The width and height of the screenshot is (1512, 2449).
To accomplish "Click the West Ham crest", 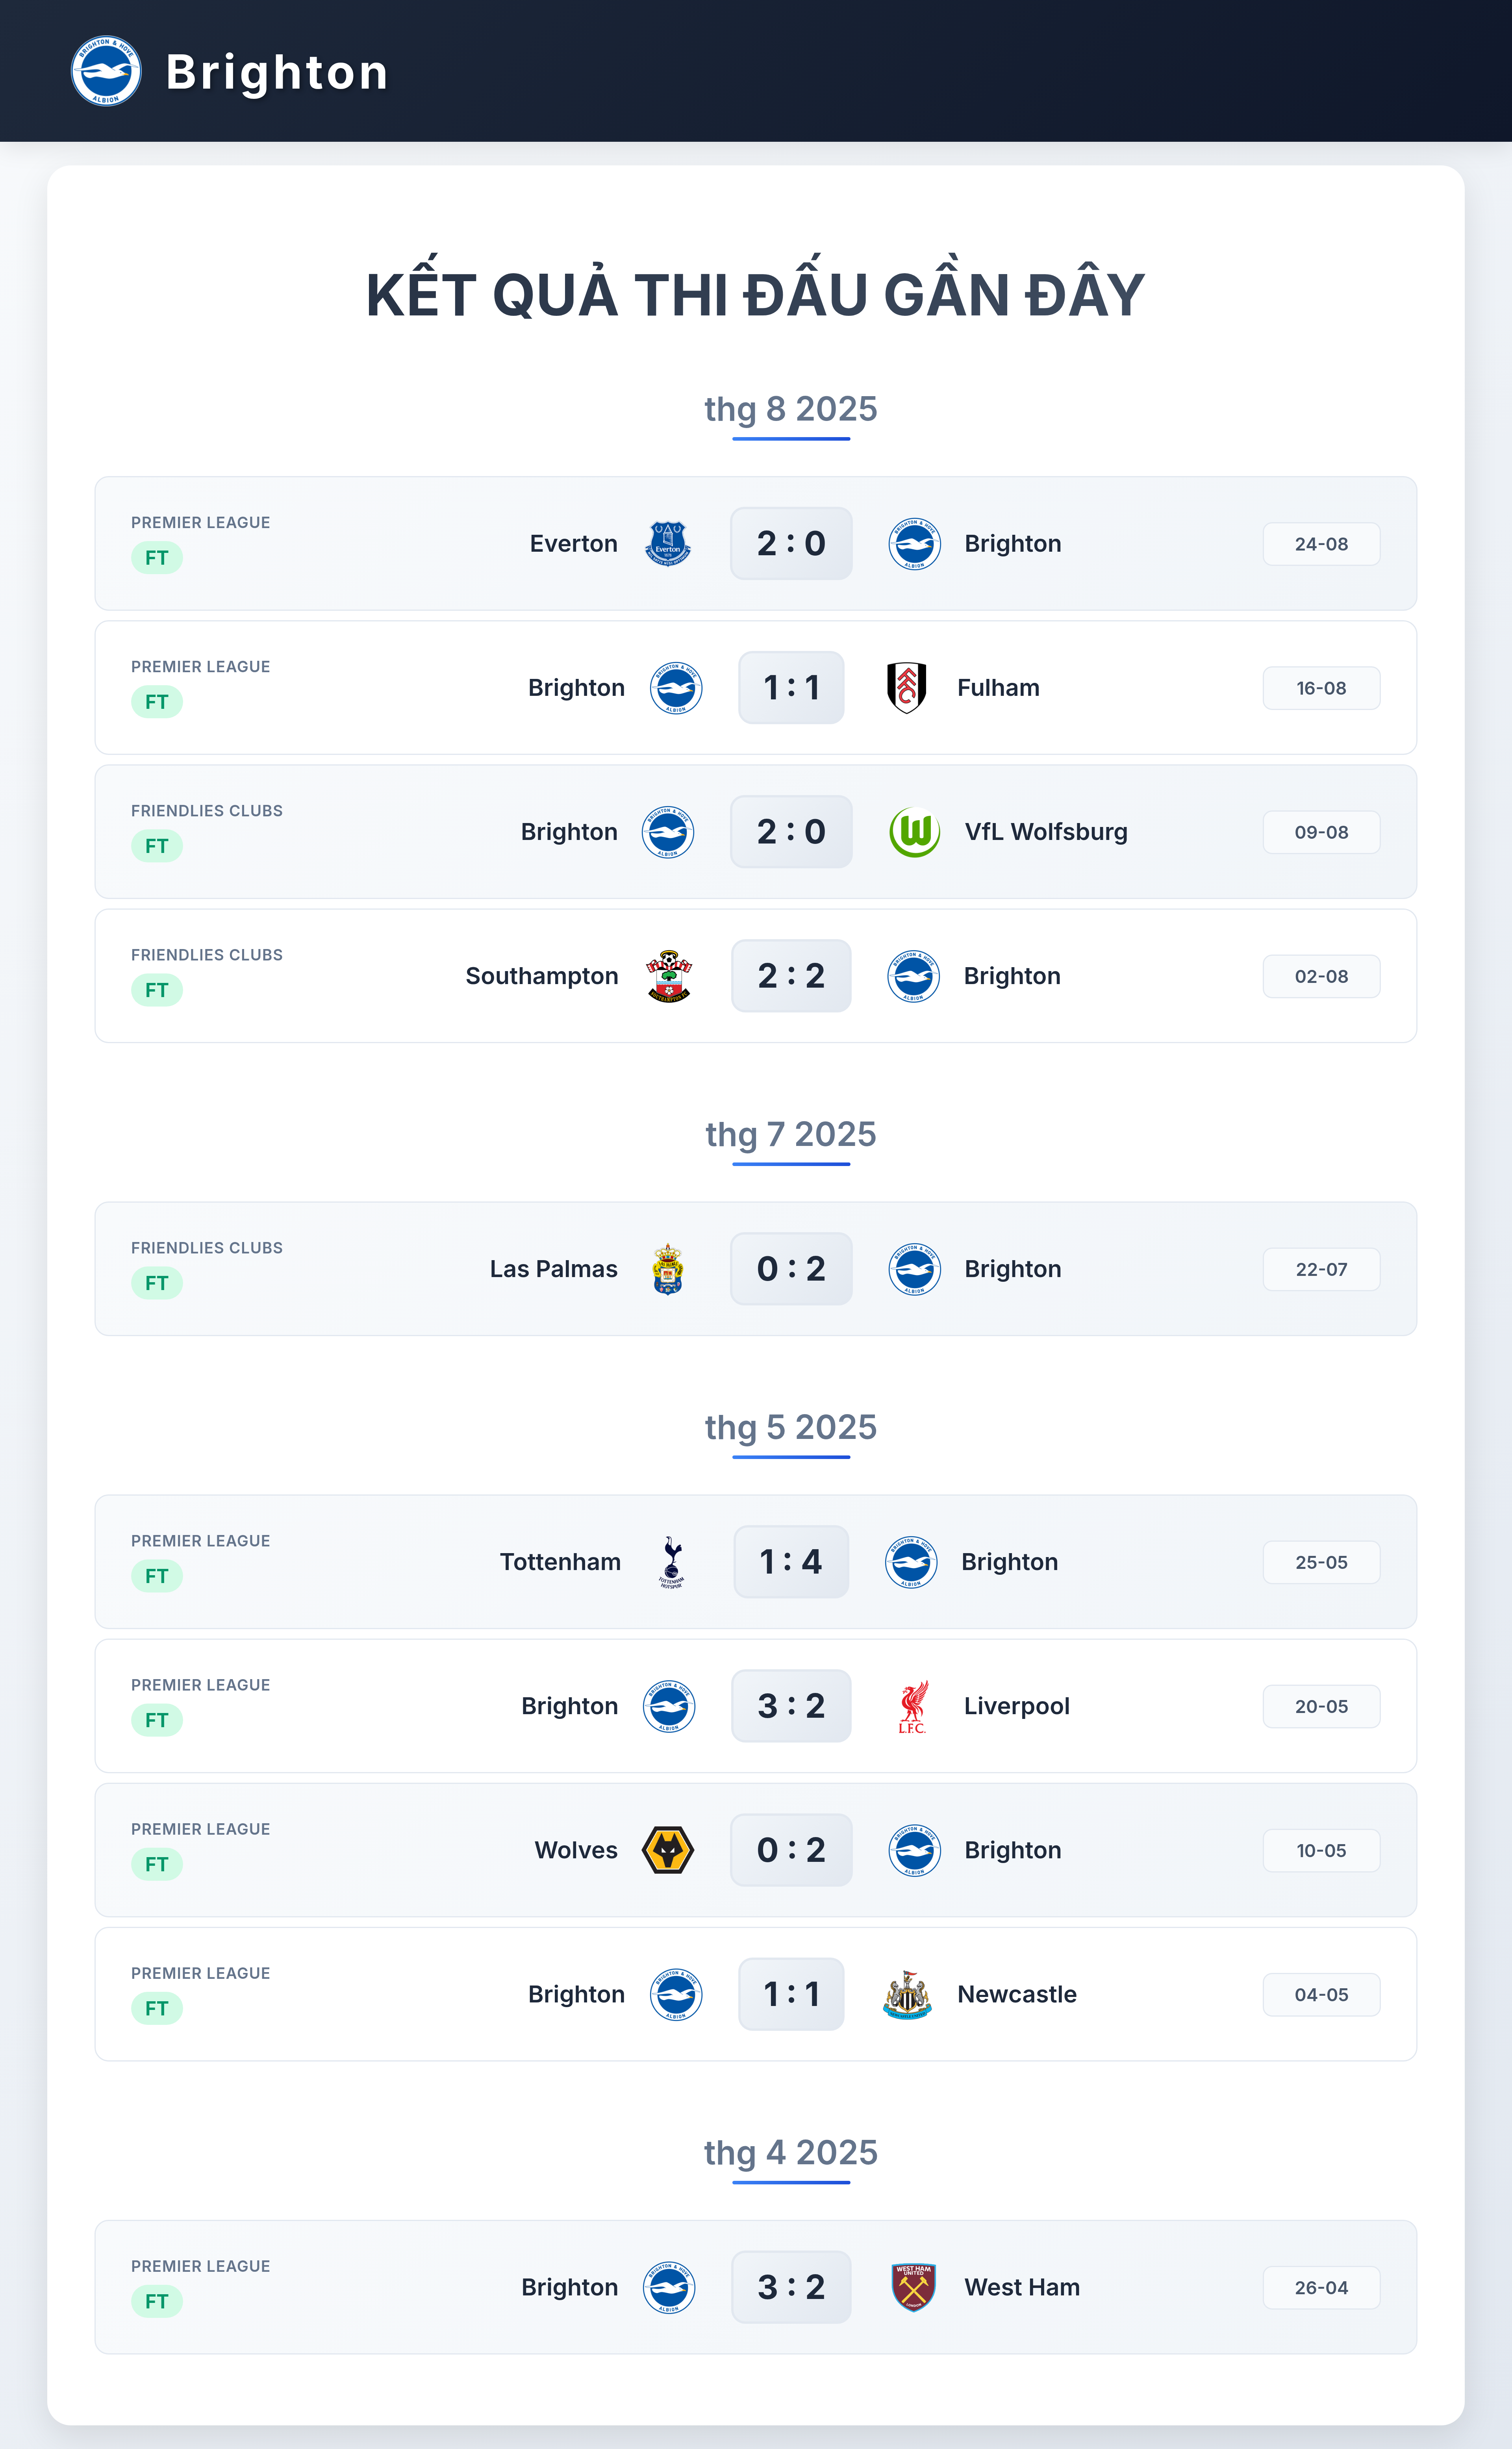I will (913, 2287).
